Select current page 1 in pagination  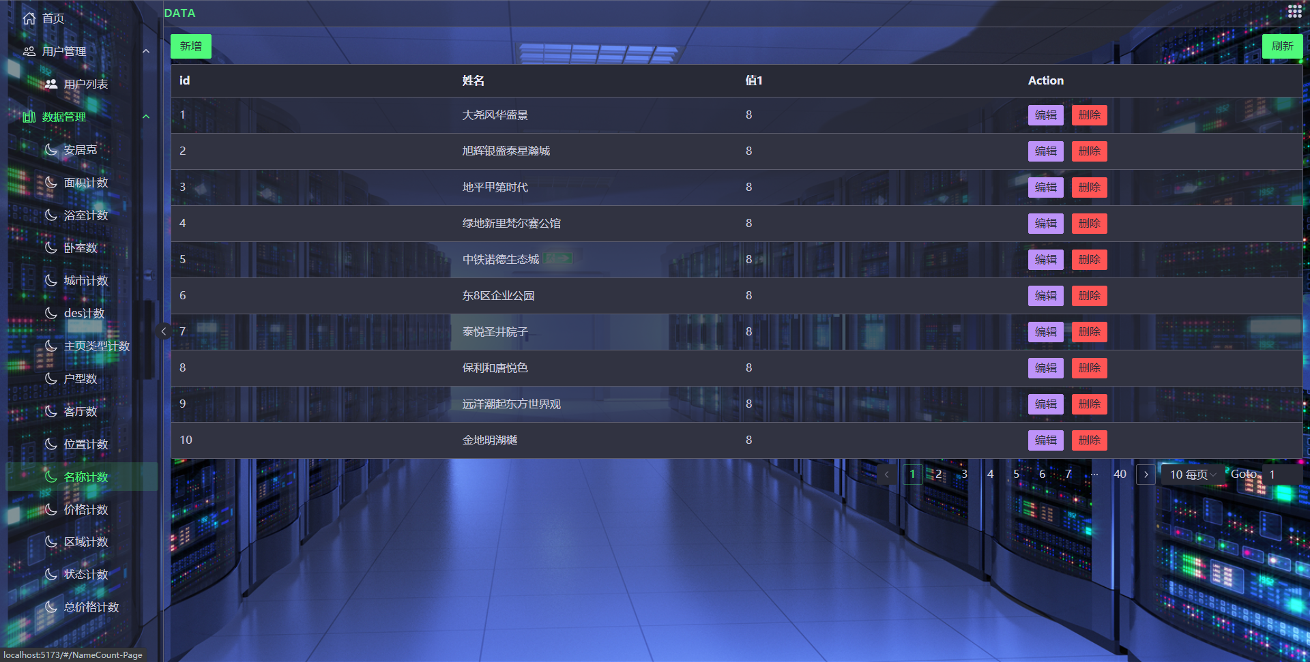(912, 475)
